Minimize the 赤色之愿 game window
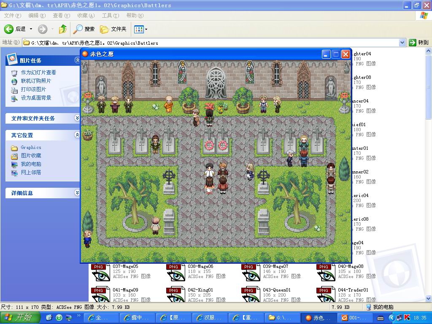 click(326, 54)
